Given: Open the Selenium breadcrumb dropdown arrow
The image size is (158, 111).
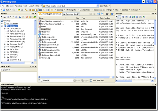Looking at the screenshot, I should pos(140,10).
